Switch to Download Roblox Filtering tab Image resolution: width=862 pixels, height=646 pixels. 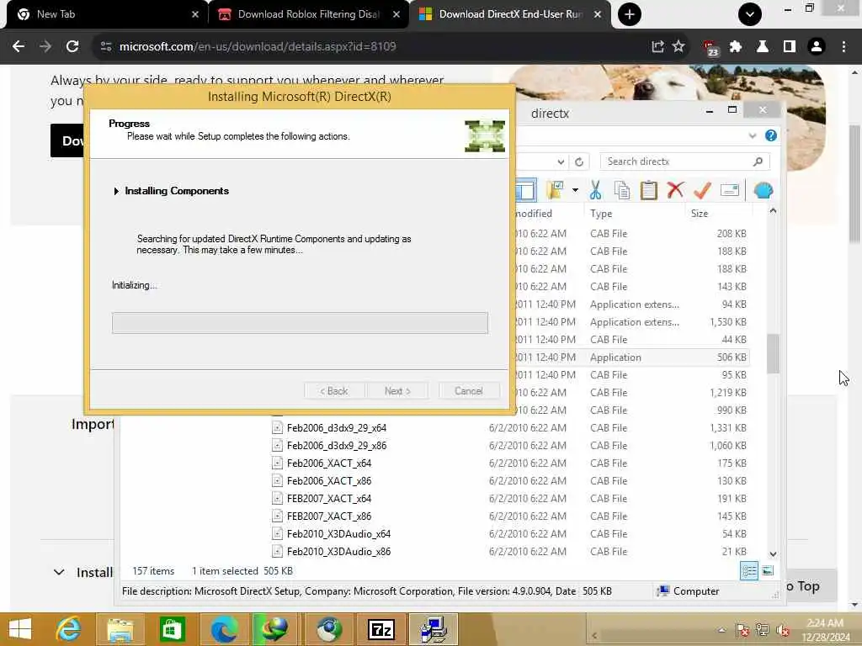[x=308, y=14]
